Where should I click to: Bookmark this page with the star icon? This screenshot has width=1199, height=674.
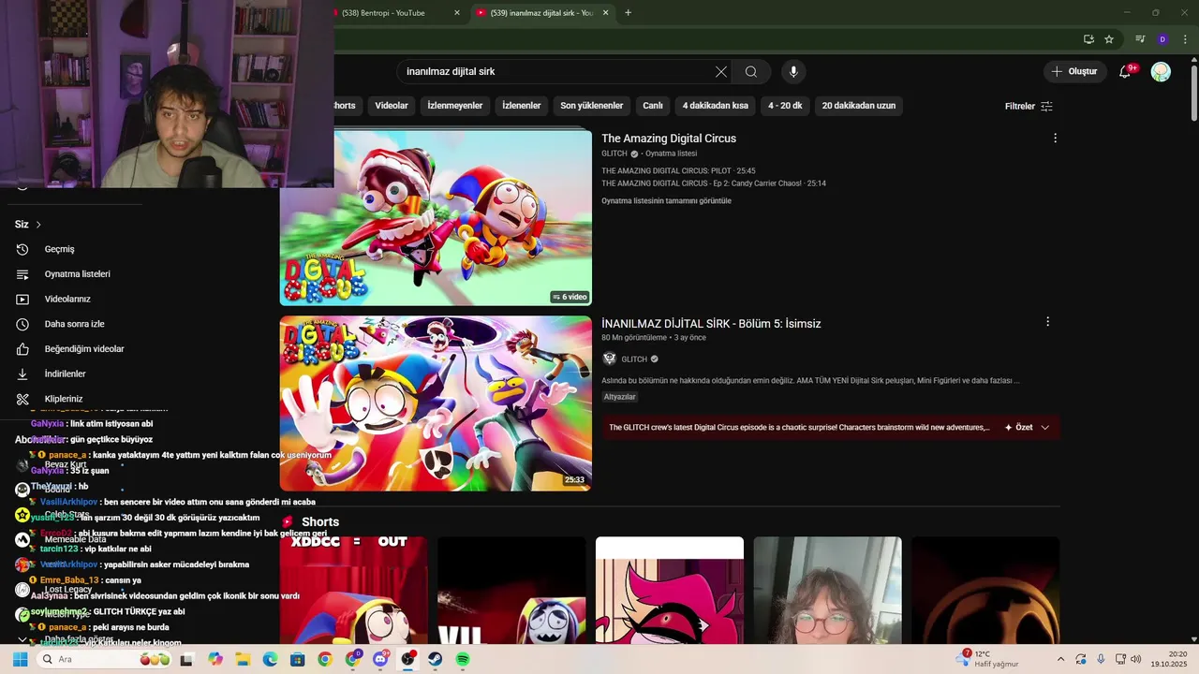tap(1109, 39)
